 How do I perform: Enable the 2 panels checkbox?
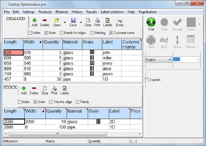pyautogui.click(x=147, y=80)
